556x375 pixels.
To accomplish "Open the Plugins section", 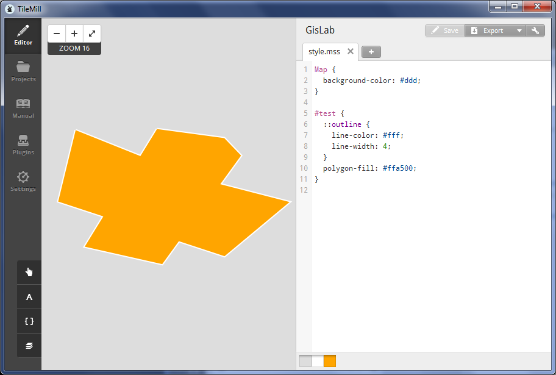I will [23, 145].
